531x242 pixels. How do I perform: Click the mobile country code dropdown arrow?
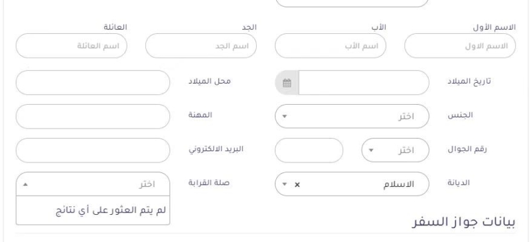(371, 151)
